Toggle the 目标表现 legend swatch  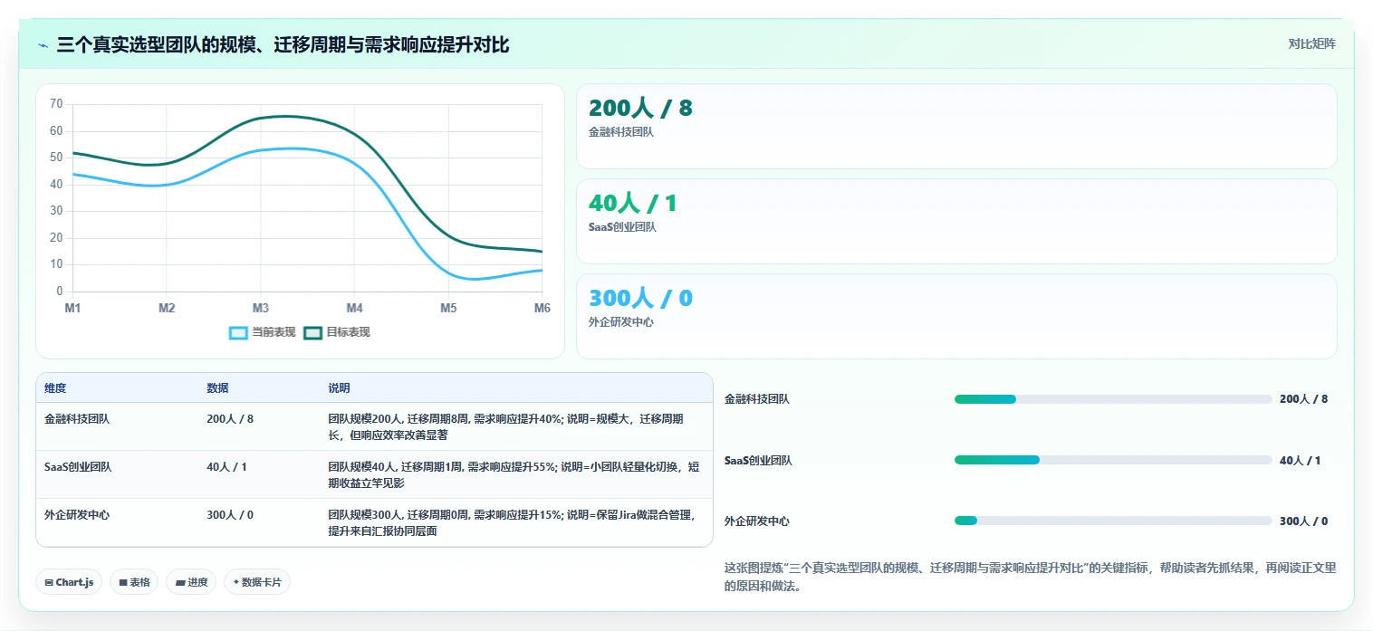pyautogui.click(x=312, y=332)
